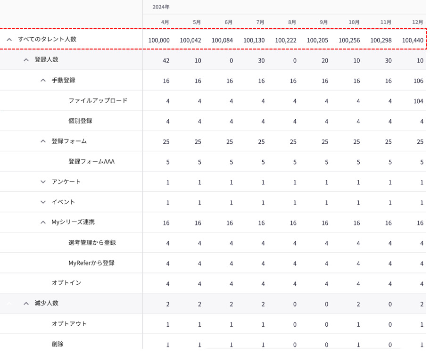
Task: Select the 個別登録 row label
Action: pyautogui.click(x=80, y=121)
